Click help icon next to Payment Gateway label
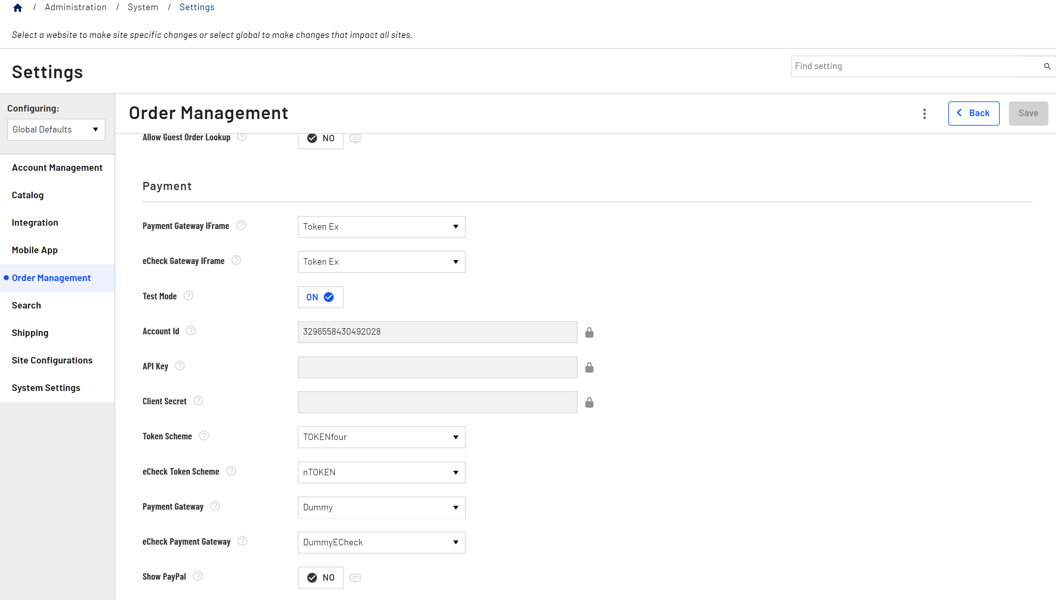The height and width of the screenshot is (600, 1056). [x=215, y=506]
